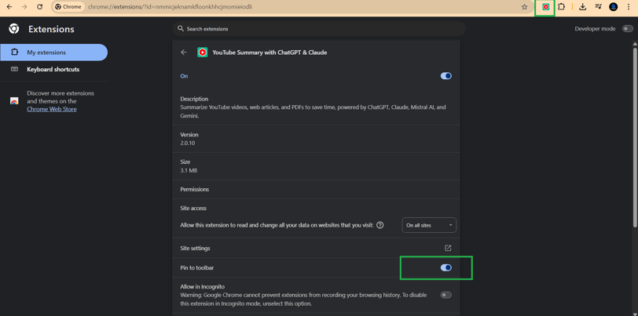
Task: Open the media controls icon in toolbar
Action: [x=598, y=7]
